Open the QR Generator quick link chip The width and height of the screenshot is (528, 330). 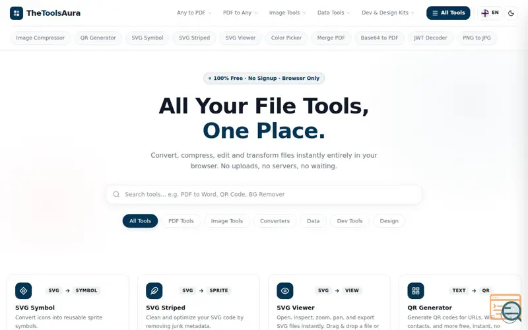click(98, 38)
